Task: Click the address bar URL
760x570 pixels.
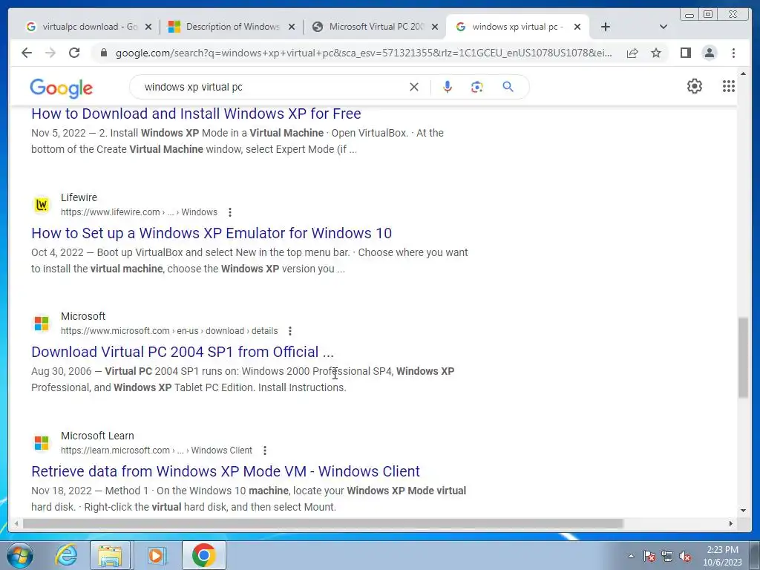Action: point(364,53)
